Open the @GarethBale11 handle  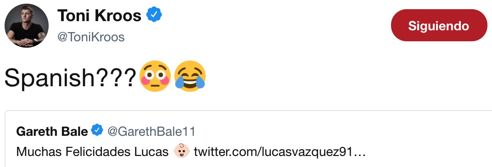pos(151,131)
